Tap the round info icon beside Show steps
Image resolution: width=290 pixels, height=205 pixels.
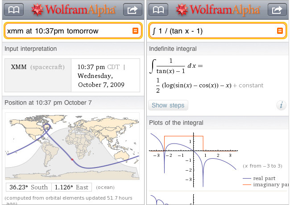pyautogui.click(x=281, y=106)
